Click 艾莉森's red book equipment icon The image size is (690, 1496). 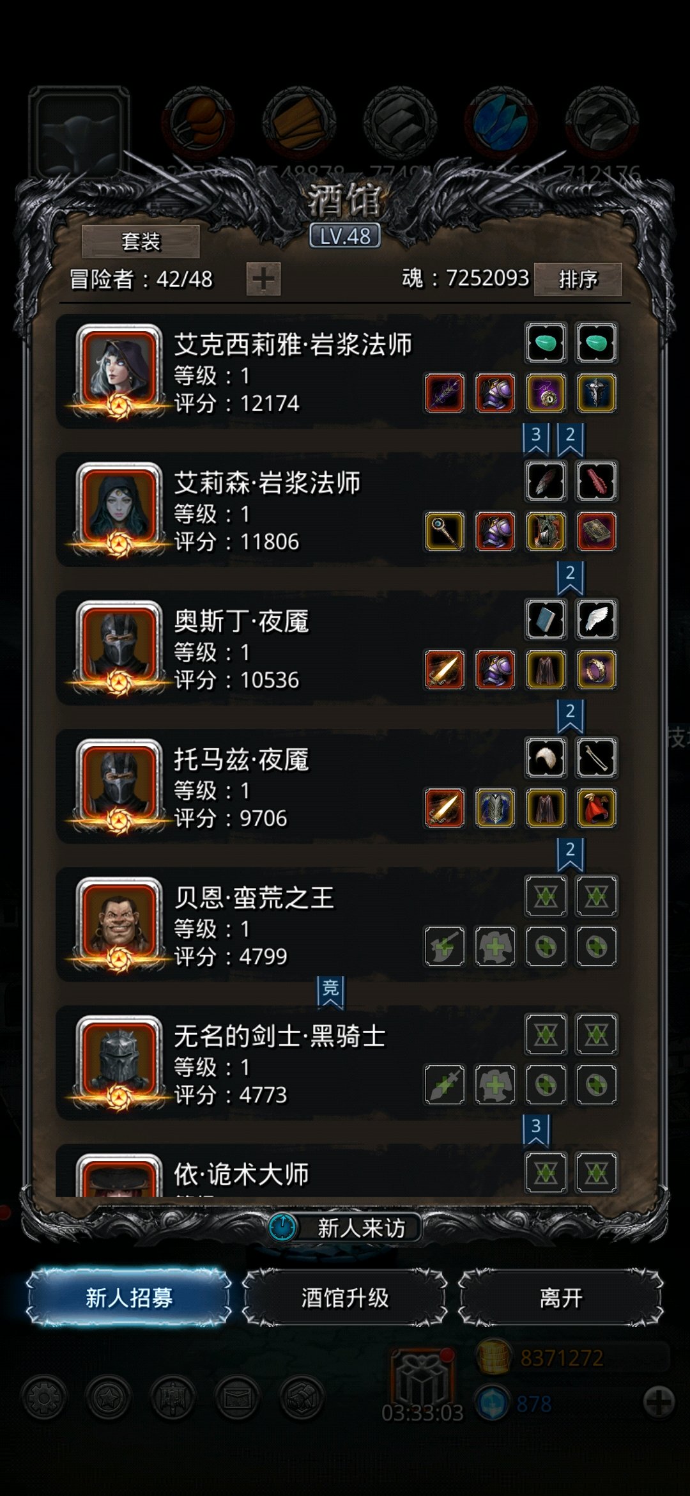pyautogui.click(x=596, y=531)
